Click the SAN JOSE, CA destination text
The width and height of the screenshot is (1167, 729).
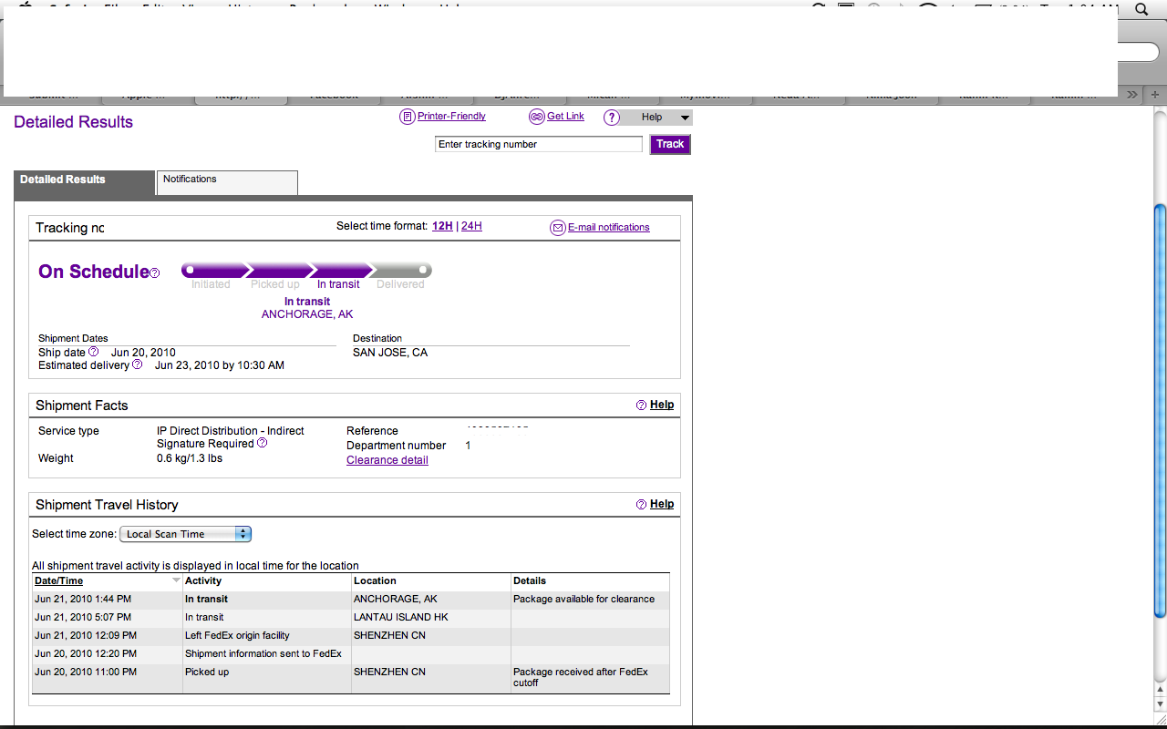coord(390,353)
